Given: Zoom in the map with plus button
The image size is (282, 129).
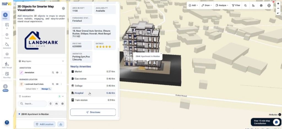Looking at the screenshot, I should tap(278, 4).
